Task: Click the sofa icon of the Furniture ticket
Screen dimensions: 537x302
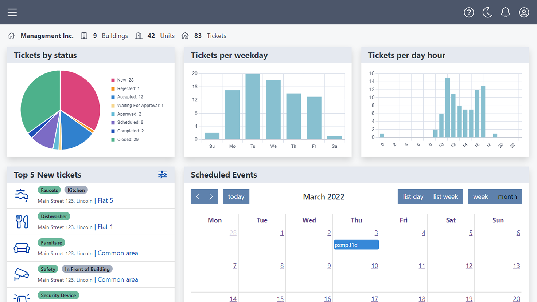Action: (22, 248)
